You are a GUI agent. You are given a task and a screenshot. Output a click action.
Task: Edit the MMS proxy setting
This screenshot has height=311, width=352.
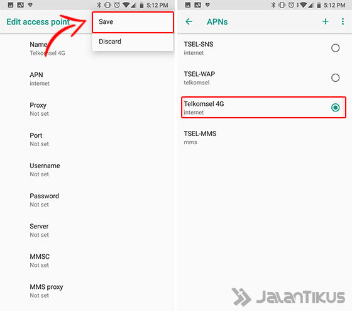tap(87, 291)
